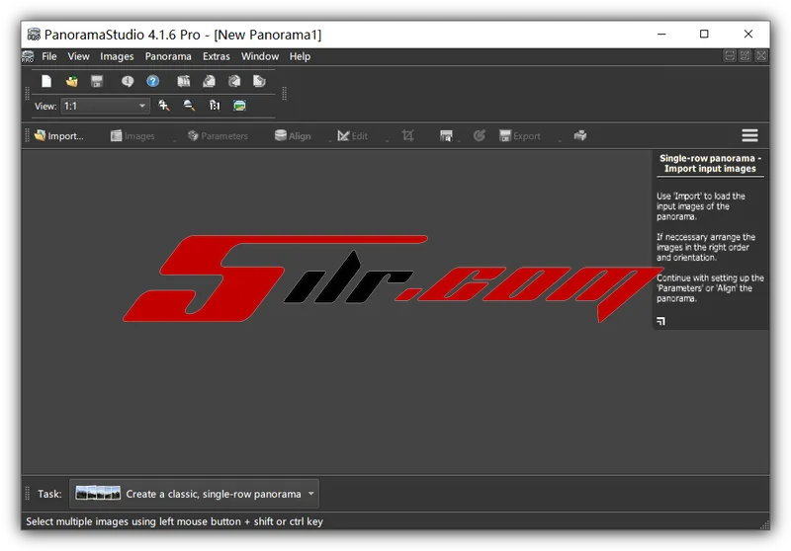Open the Help menu

tap(300, 56)
